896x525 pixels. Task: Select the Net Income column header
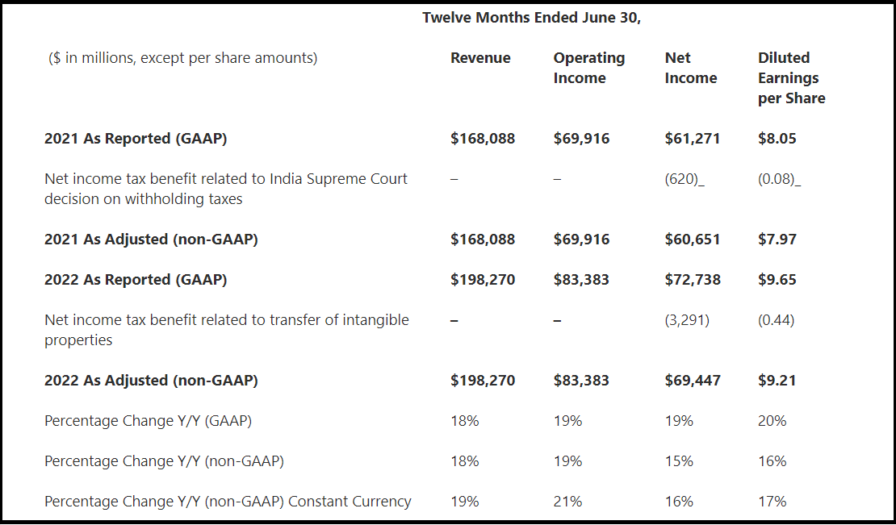(x=690, y=68)
